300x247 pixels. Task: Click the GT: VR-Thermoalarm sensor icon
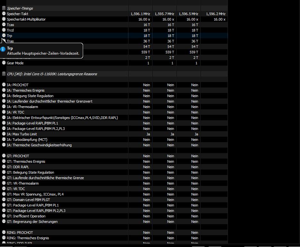(4, 183)
